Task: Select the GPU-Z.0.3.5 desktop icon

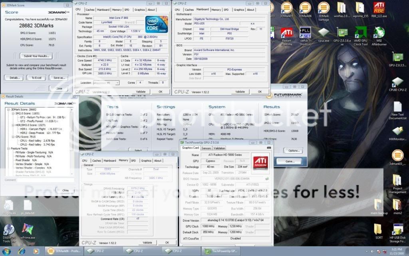Action: 397,59
